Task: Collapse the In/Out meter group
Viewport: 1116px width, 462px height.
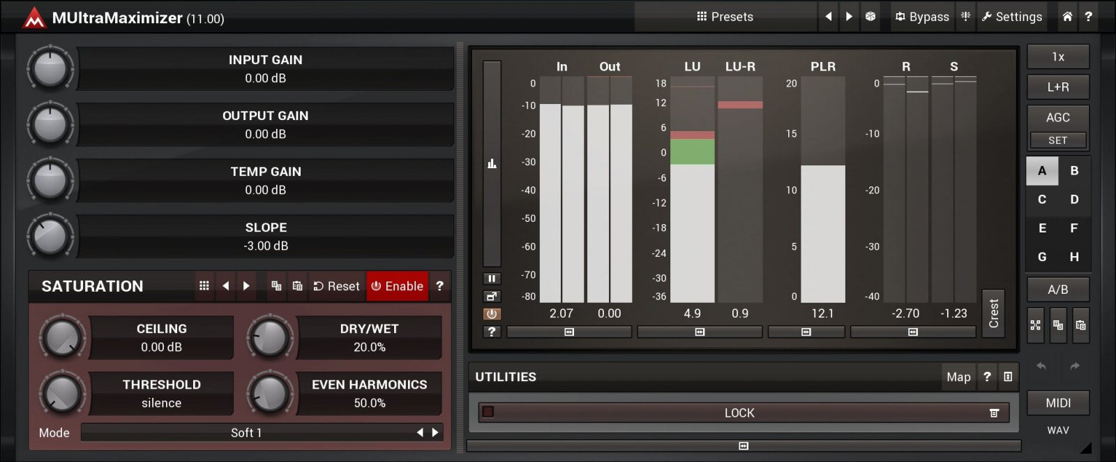Action: pyautogui.click(x=569, y=332)
